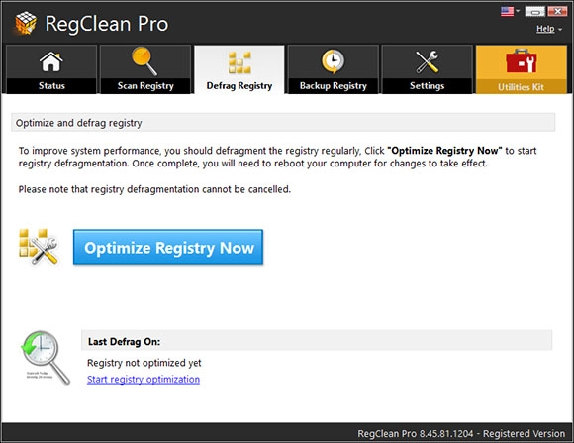Expand the Help dropdown arrow
Screen dimensions: 574x443
560,30
